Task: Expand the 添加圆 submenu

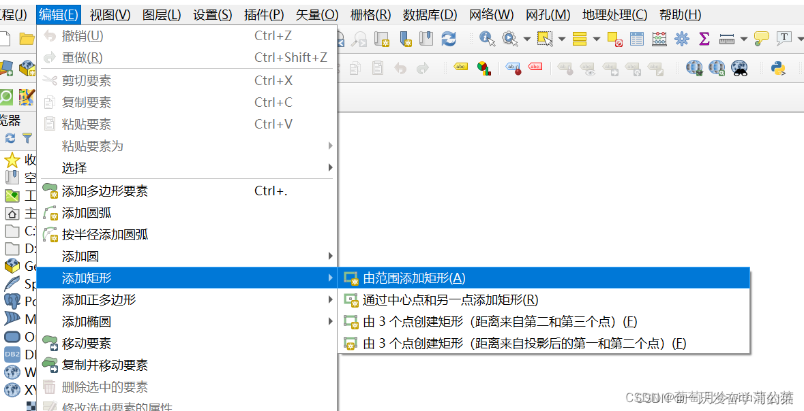Action: click(x=187, y=256)
